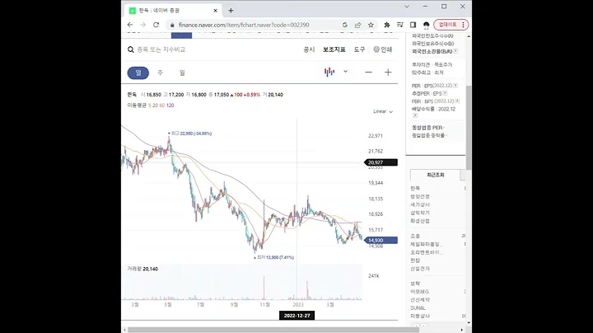Click the browser forward arrow

(x=143, y=25)
